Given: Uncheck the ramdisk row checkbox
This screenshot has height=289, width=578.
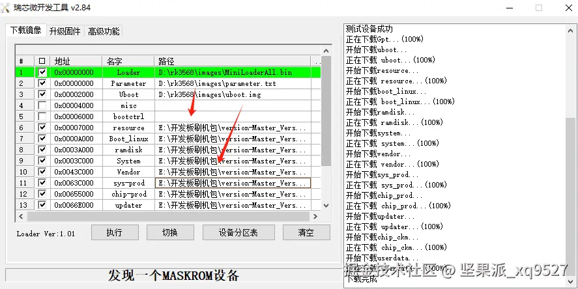Looking at the screenshot, I should (42, 150).
